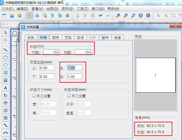182x140 pixels.
Task: Switch to the 画布 tab
Action: coord(105,37)
